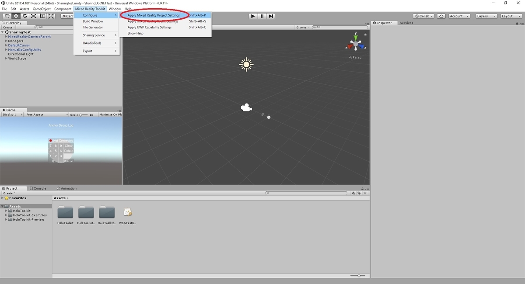Open the UAudioTools submenu

click(96, 43)
